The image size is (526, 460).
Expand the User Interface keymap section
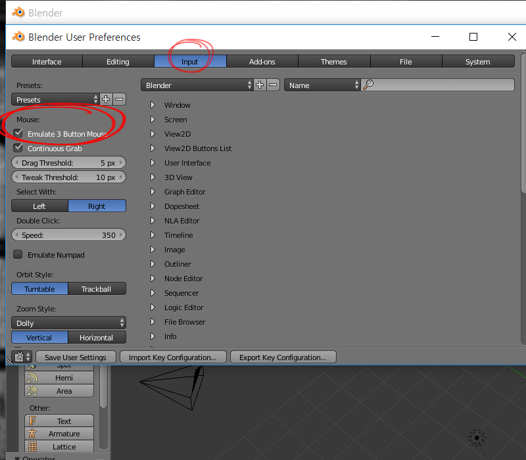click(153, 162)
